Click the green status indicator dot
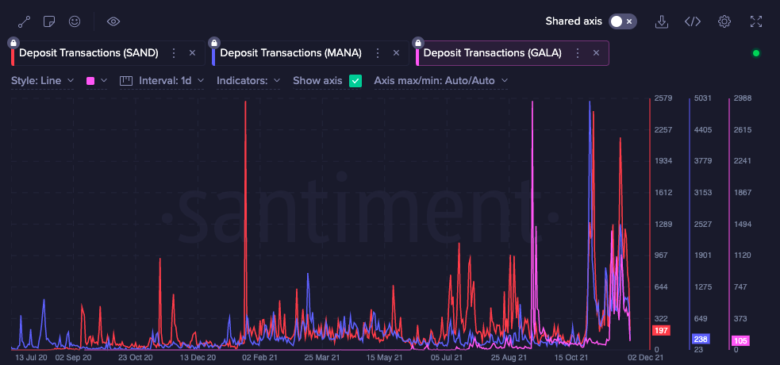 [x=756, y=53]
